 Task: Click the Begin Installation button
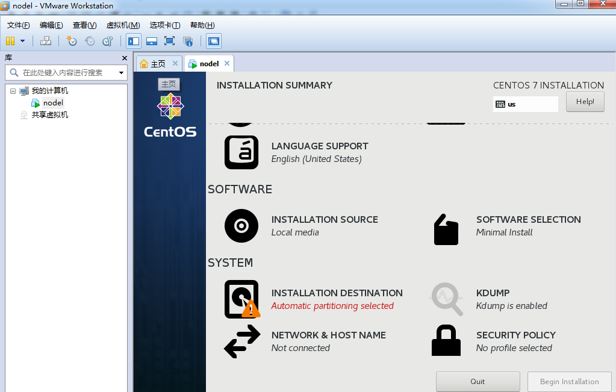tap(569, 381)
